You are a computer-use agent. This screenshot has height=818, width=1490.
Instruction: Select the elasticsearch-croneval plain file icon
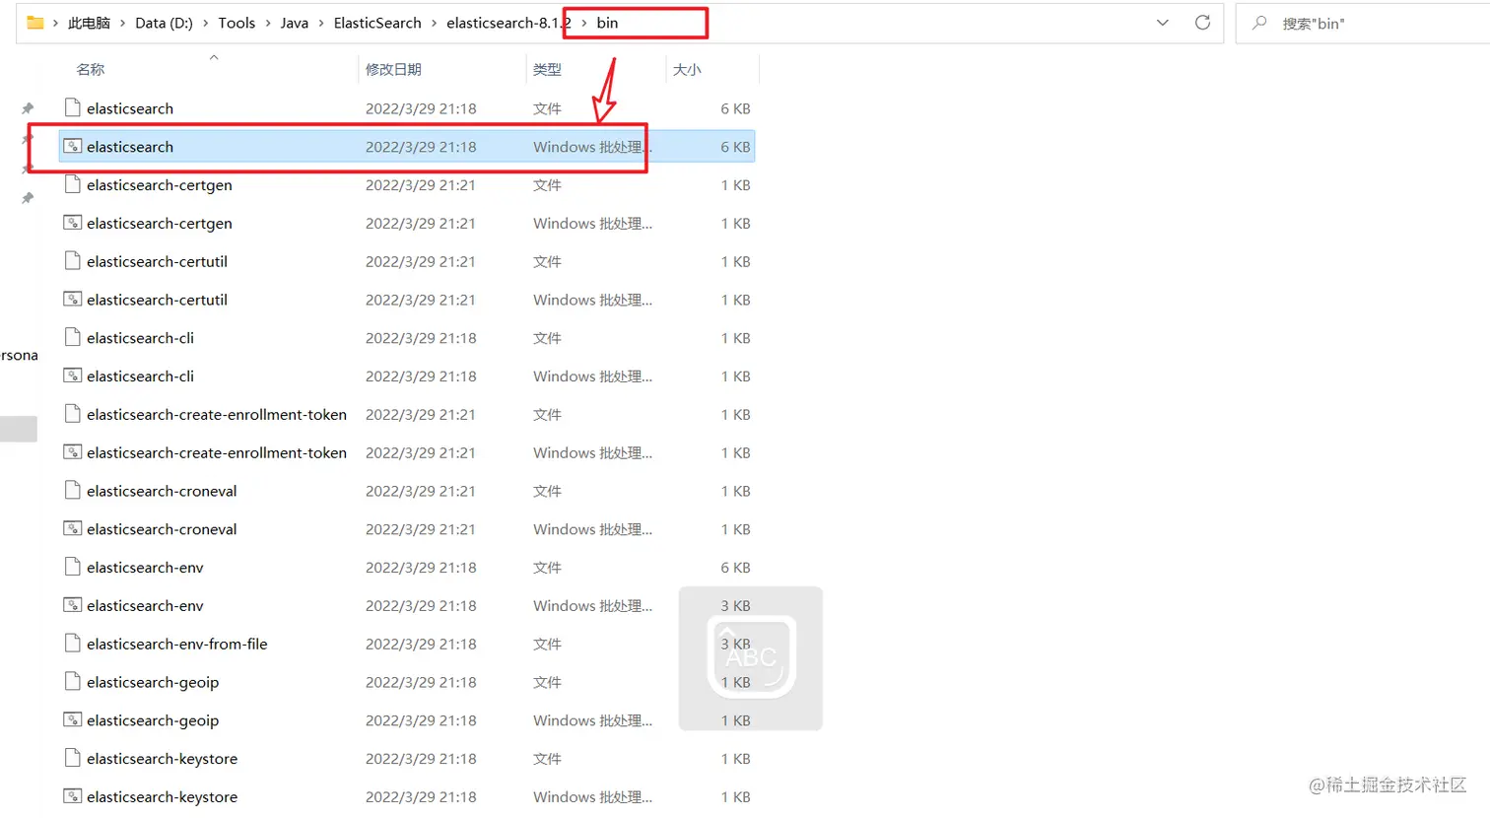[x=72, y=491]
